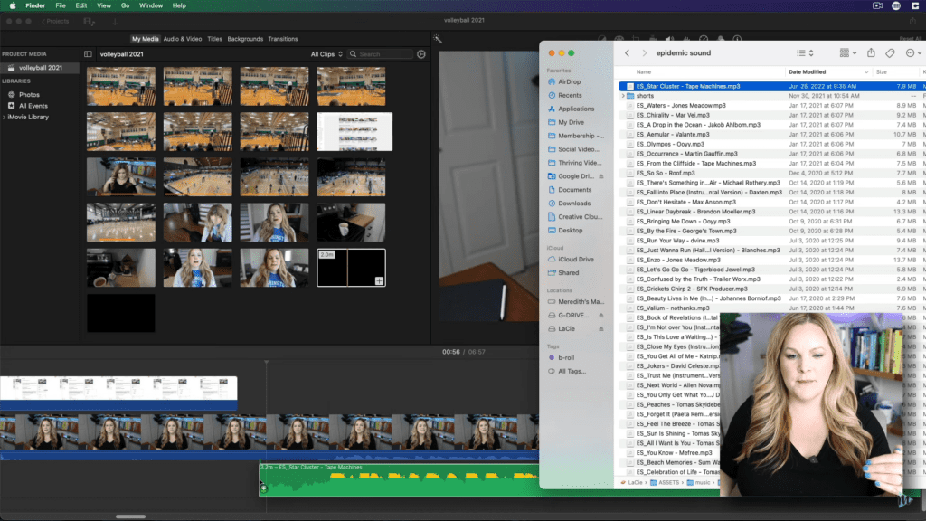Open My Drive in Finder sidebar
Screen dimensions: 926x521
pos(571,122)
